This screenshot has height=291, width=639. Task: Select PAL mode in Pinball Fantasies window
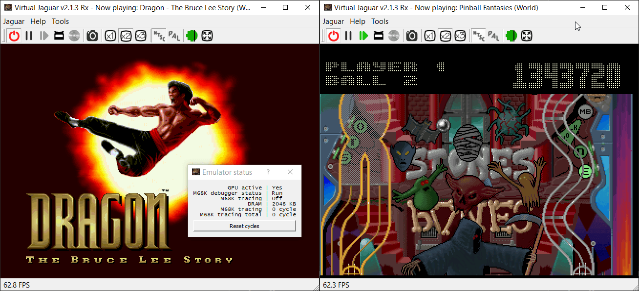pos(493,36)
